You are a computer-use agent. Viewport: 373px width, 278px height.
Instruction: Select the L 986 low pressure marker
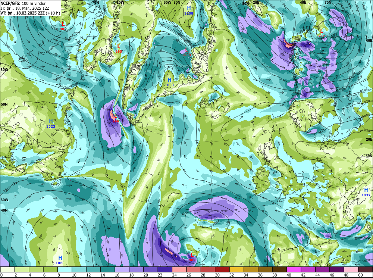(x=63, y=26)
